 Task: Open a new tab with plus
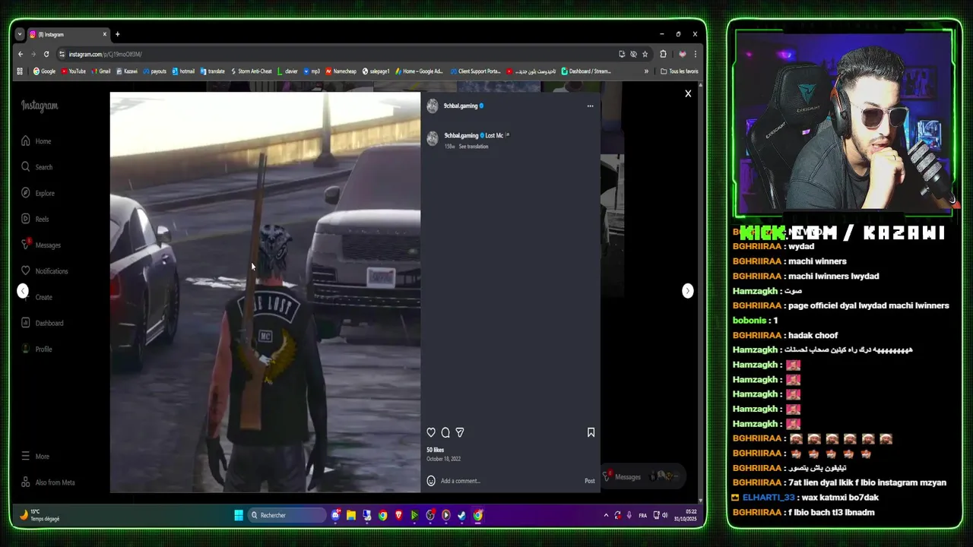tap(118, 34)
